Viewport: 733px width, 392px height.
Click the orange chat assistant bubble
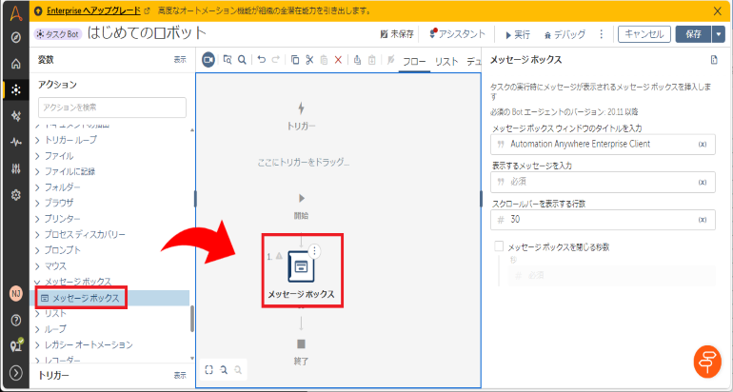[x=705, y=363]
